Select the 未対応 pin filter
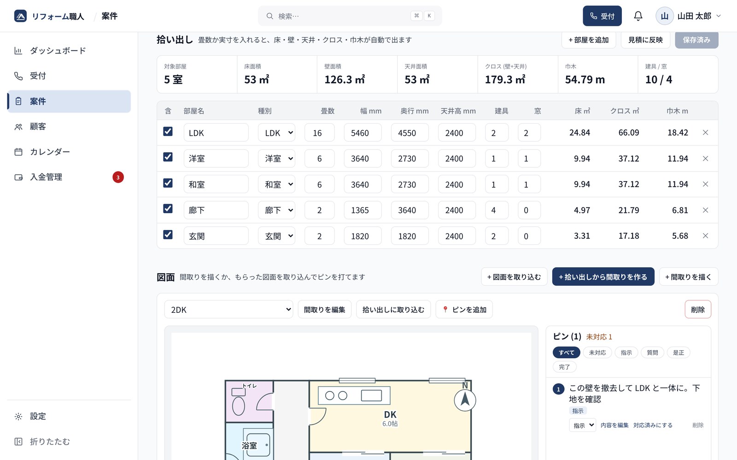 pos(597,352)
